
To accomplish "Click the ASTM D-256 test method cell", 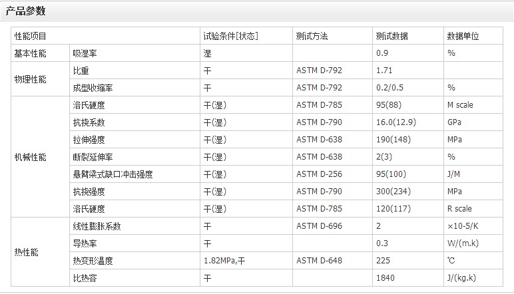I will (319, 174).
